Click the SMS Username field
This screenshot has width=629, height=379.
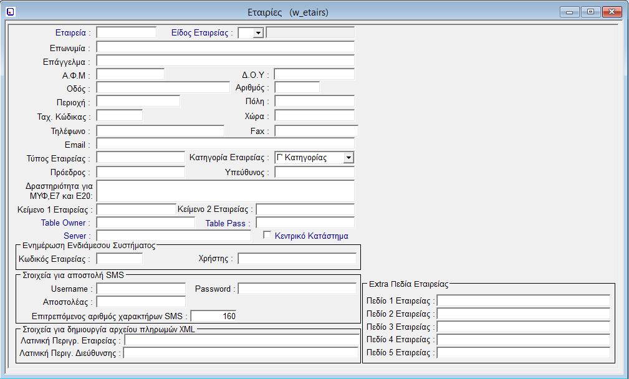click(x=142, y=289)
